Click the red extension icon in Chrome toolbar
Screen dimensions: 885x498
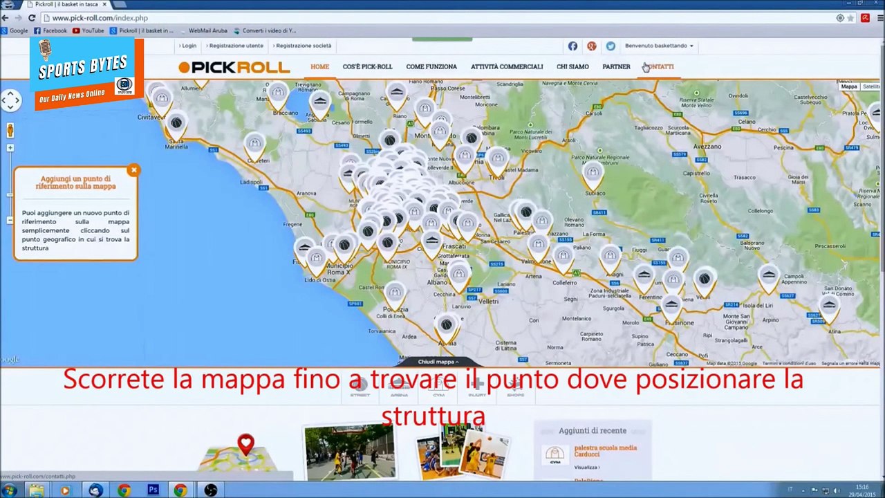[x=865, y=18]
